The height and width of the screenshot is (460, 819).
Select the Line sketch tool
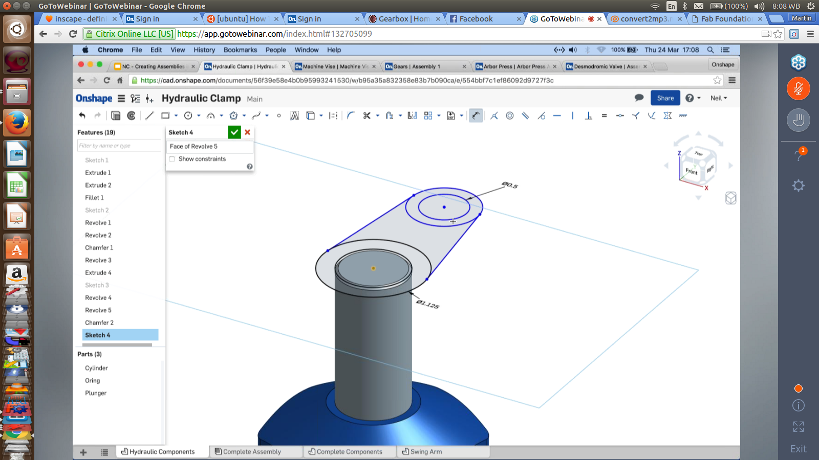[x=149, y=116]
